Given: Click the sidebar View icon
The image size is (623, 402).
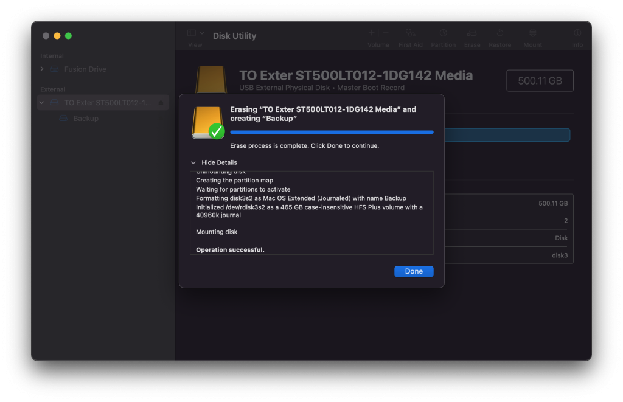Looking at the screenshot, I should pos(192,33).
